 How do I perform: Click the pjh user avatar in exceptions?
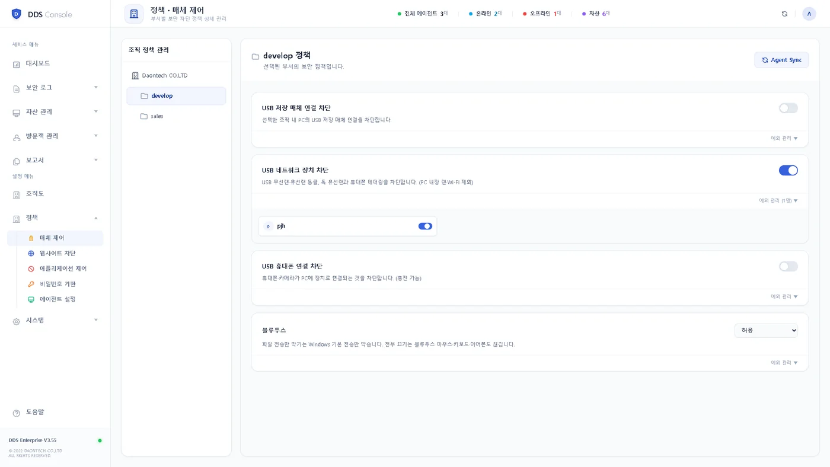pos(269,226)
